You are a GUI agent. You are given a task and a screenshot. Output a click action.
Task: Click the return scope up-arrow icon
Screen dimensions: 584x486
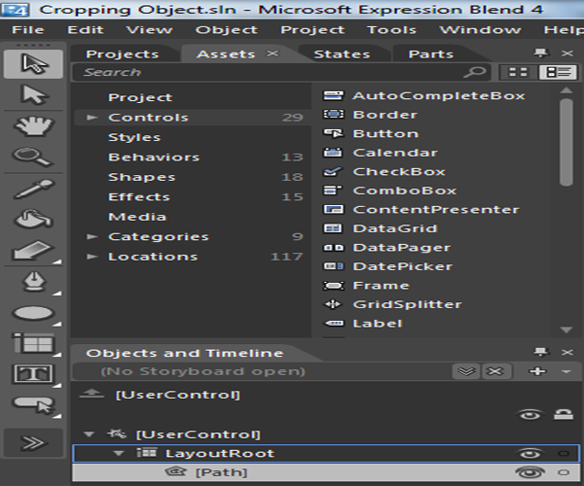(91, 394)
